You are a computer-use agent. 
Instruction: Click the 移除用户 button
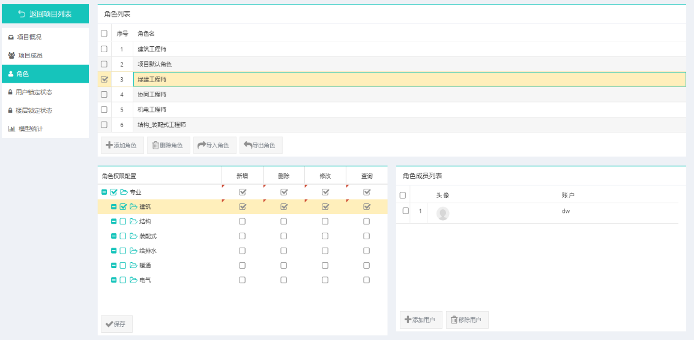pos(467,320)
